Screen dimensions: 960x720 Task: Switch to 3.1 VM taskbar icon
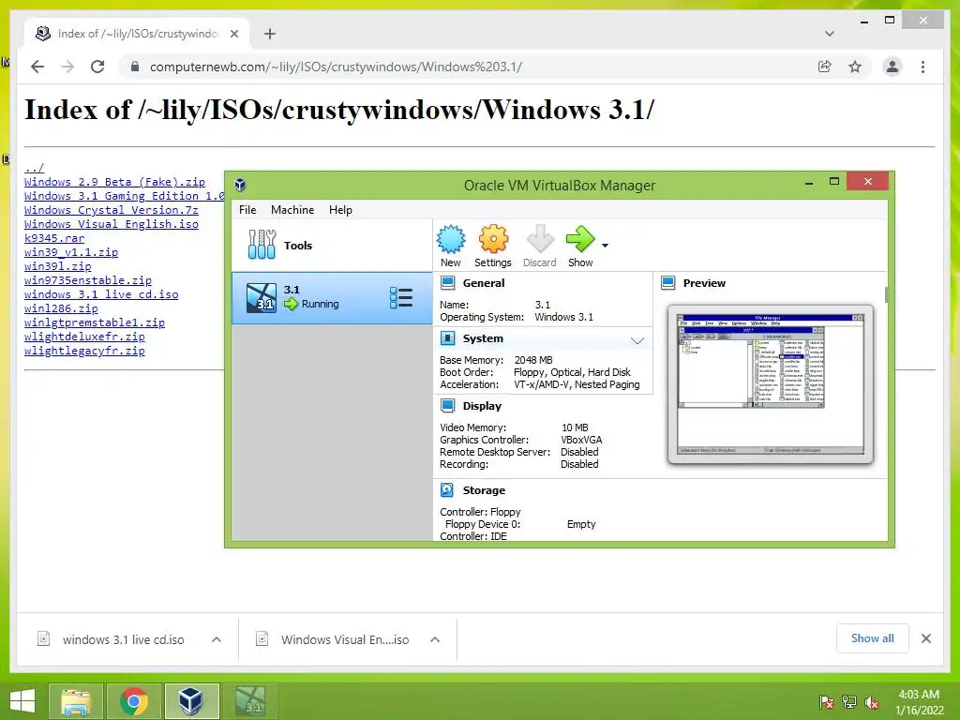click(x=250, y=701)
